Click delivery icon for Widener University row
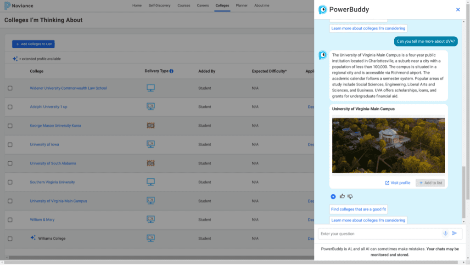 (x=151, y=88)
